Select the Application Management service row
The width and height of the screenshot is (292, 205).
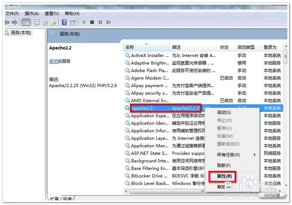coord(203,146)
